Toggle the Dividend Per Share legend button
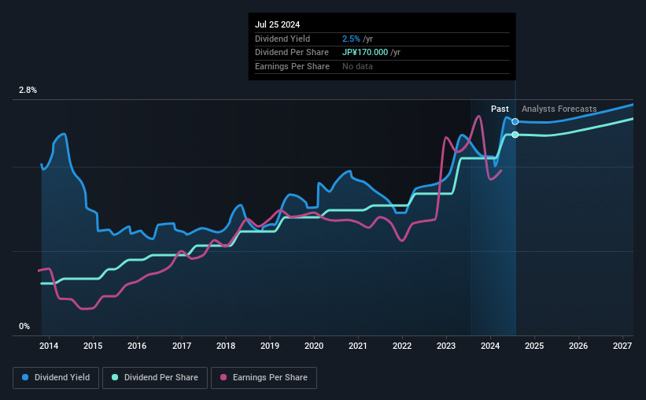This screenshot has width=646, height=400. [155, 377]
